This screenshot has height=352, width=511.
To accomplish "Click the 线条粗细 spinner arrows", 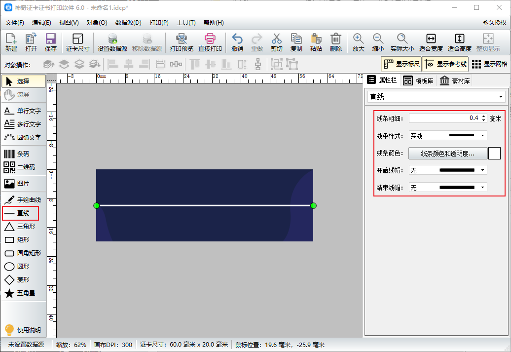I will 483,118.
